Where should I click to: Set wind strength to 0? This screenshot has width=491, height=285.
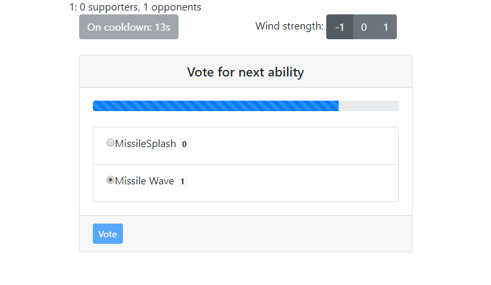tap(364, 27)
